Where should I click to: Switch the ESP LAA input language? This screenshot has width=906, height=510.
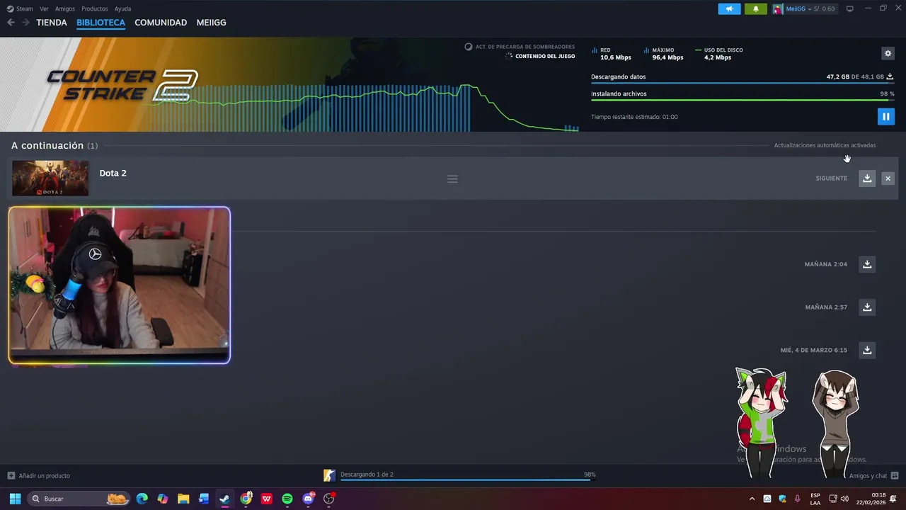click(x=815, y=499)
